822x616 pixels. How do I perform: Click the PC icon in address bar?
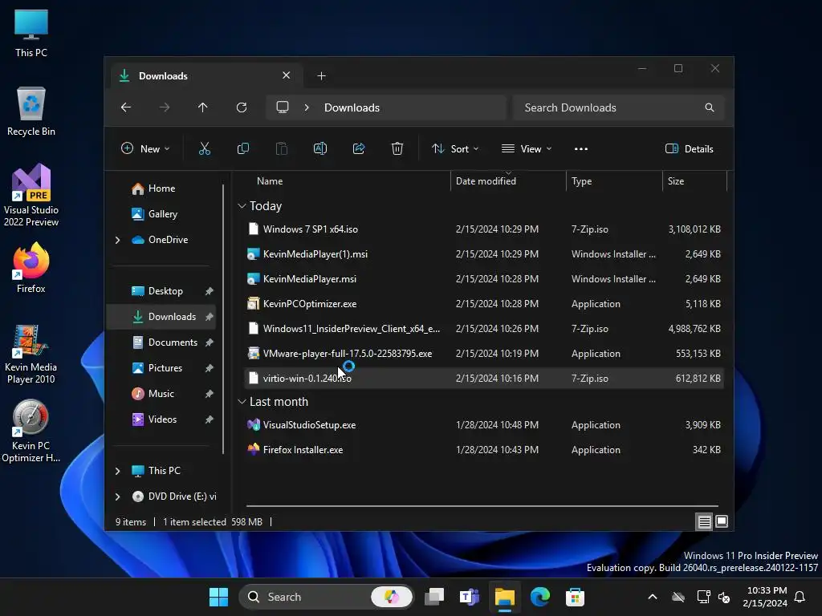click(283, 107)
